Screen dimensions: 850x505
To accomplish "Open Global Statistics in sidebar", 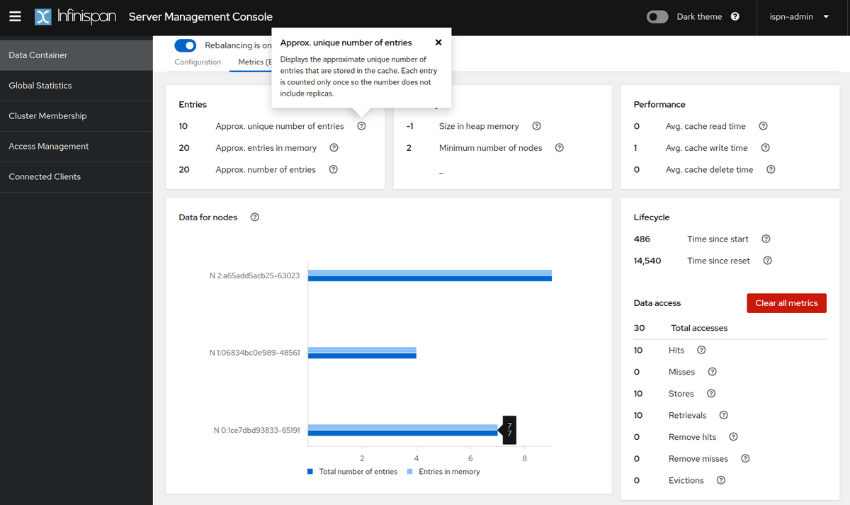I will (x=76, y=86).
